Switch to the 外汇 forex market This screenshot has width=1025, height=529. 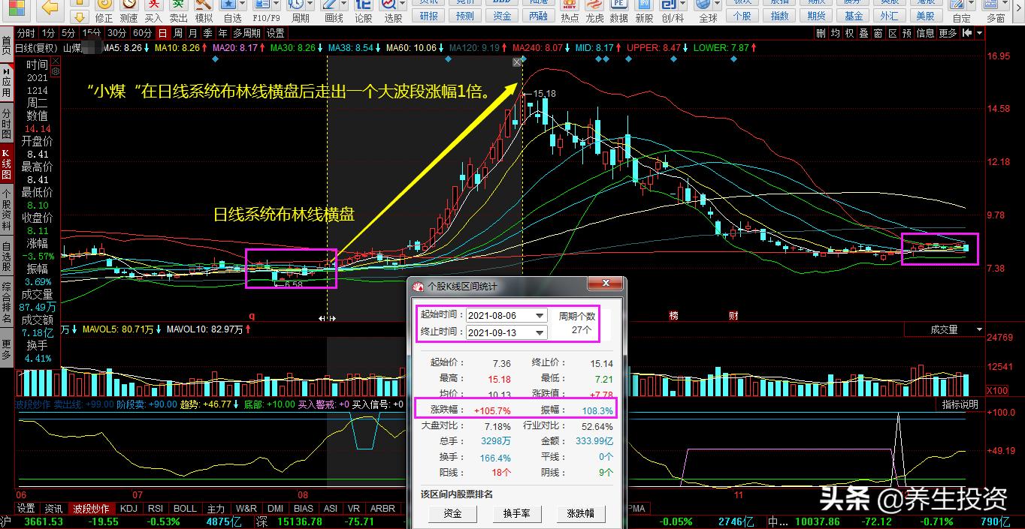889,15
